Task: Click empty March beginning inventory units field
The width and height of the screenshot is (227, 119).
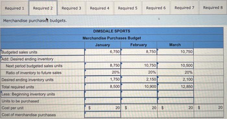Action: pos(175,94)
